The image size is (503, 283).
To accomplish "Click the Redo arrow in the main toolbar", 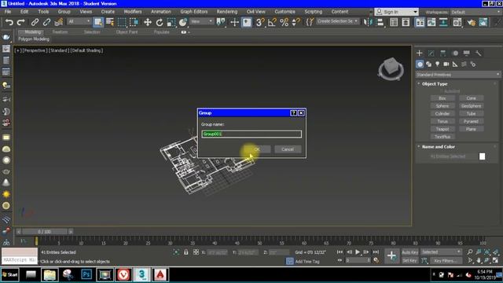I will 21,22.
